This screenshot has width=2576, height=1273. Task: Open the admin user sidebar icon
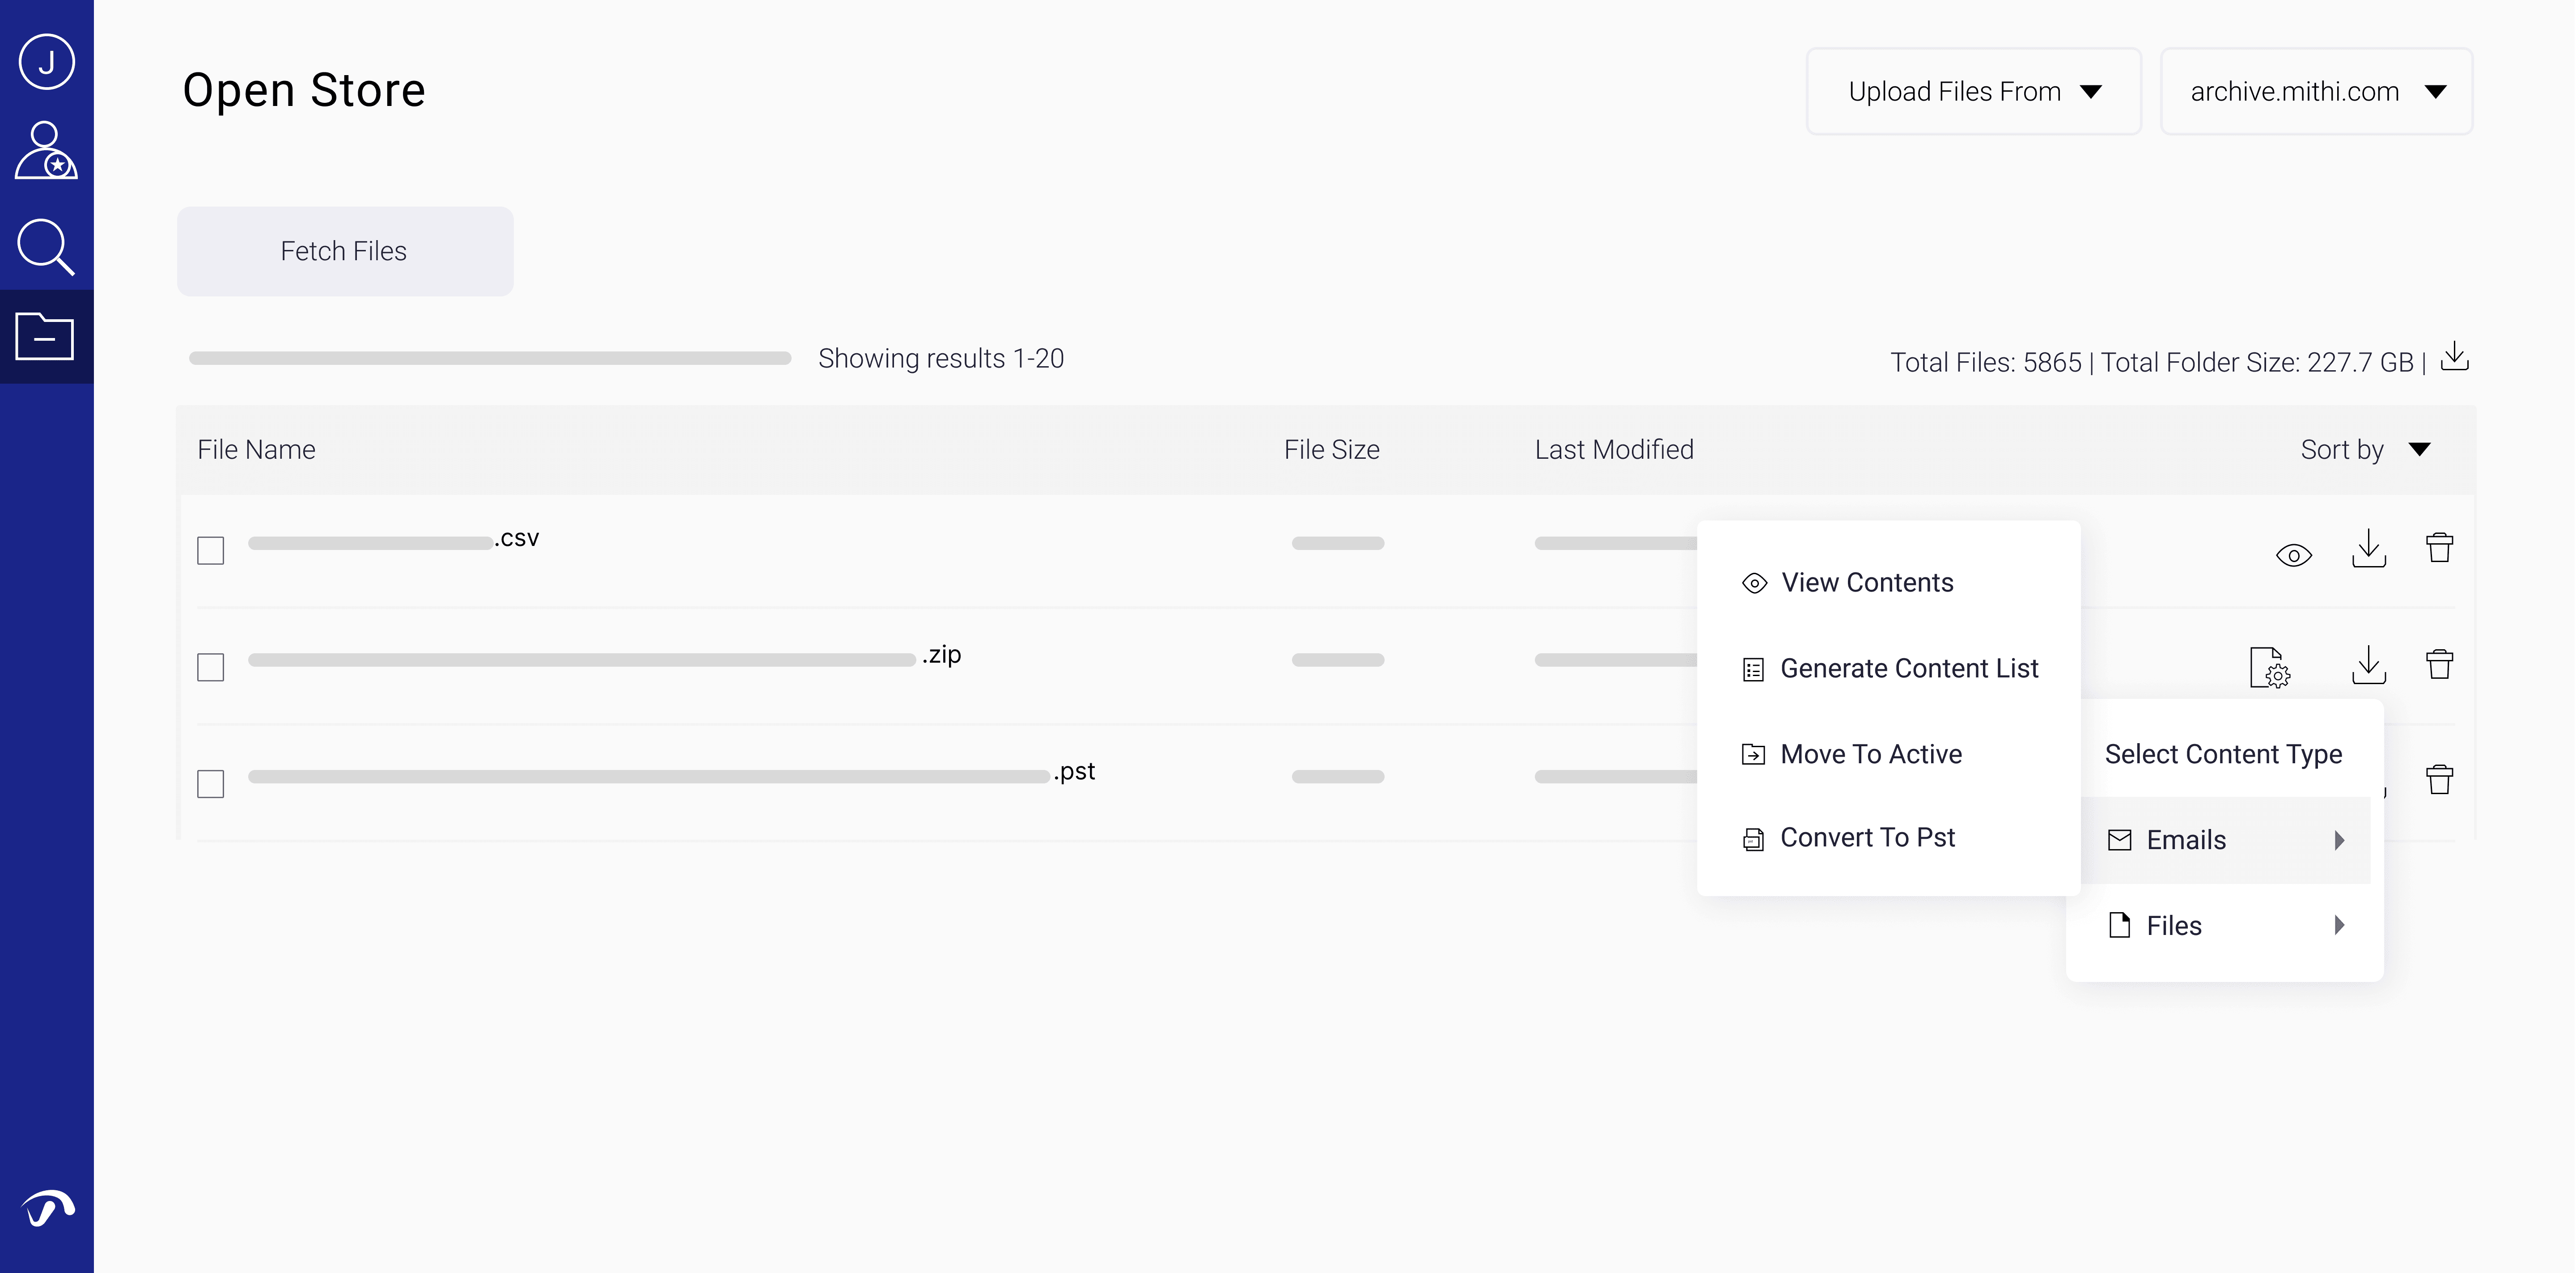pyautogui.click(x=46, y=151)
